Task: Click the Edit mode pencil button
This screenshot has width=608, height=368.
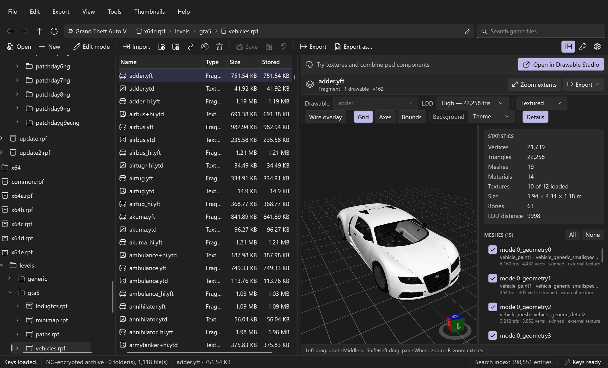Action: pyautogui.click(x=91, y=47)
